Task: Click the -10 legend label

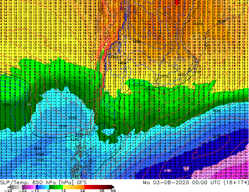Action: coord(35,190)
